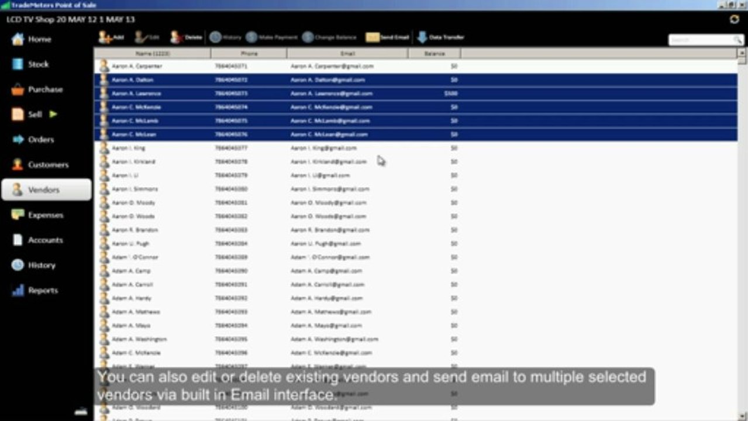Click the person icon beside Aaron A. Dalton
Screen dimensions: 748x421
[x=104, y=80]
